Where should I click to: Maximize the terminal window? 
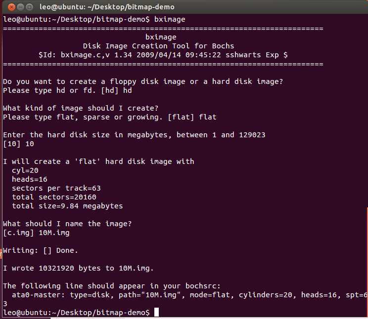[x=29, y=7]
